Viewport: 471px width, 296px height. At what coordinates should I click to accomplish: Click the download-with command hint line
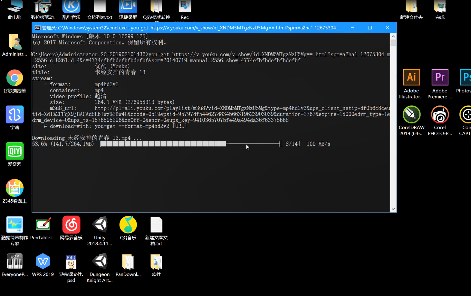(x=115, y=126)
